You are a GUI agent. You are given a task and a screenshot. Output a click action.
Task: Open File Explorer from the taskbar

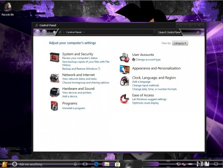(x=107, y=164)
